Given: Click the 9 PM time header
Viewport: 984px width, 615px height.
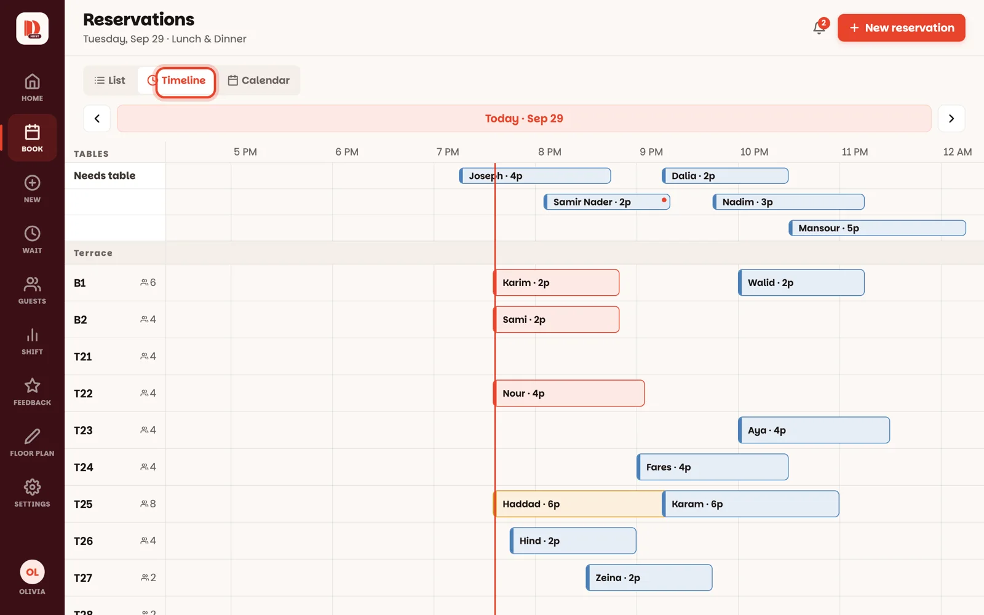Looking at the screenshot, I should 651,152.
